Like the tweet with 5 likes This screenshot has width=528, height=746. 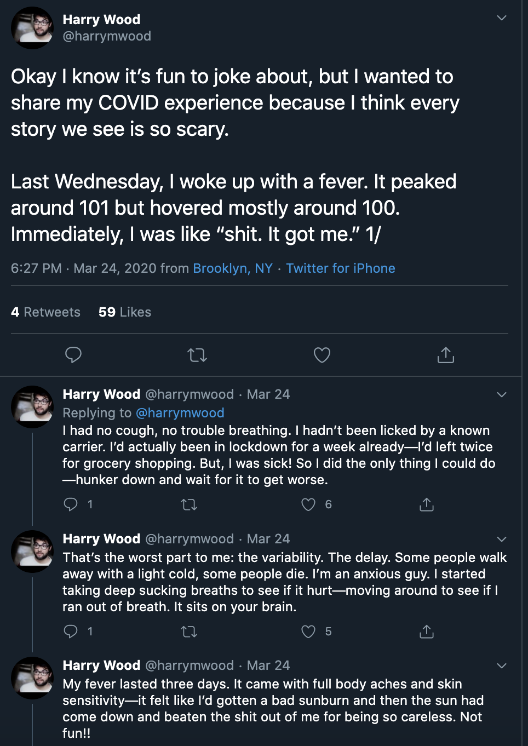coord(309,632)
